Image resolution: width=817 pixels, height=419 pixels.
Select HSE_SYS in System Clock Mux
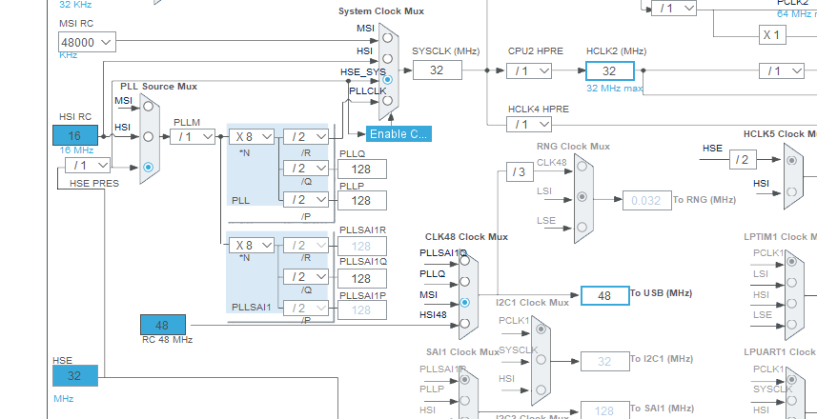pyautogui.click(x=387, y=80)
